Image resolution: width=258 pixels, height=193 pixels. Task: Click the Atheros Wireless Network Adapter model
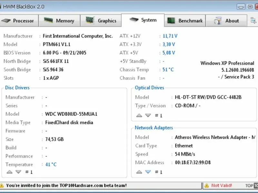click(x=215, y=137)
